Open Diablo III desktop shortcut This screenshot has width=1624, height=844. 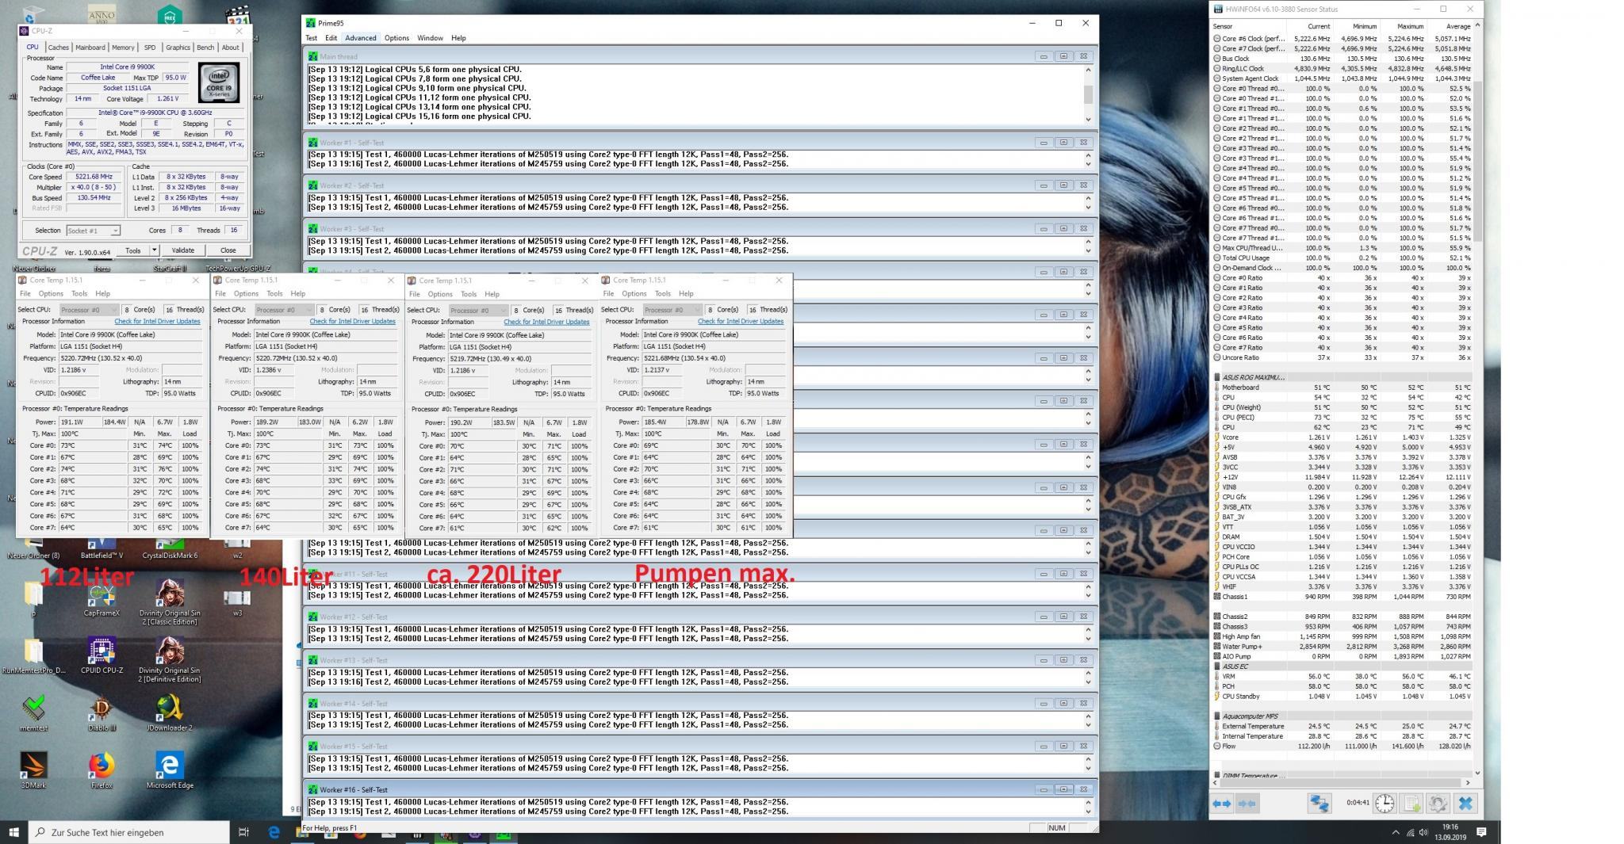(x=101, y=713)
